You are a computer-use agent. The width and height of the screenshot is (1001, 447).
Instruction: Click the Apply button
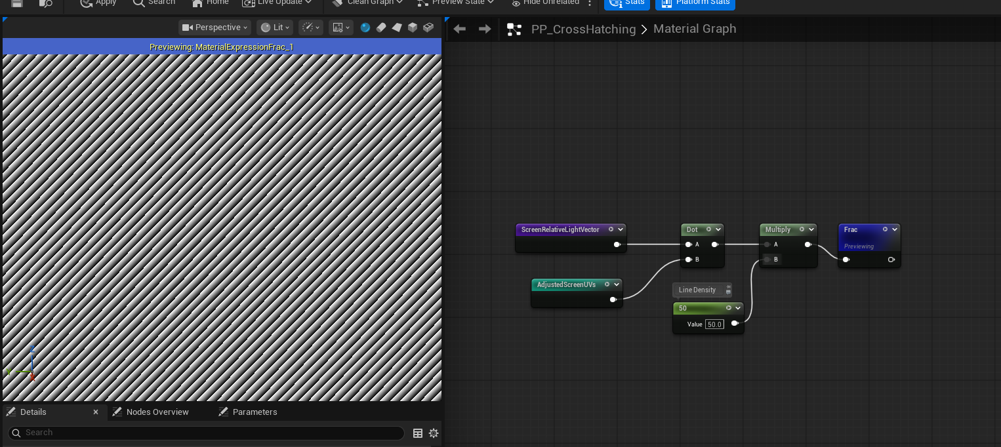pos(98,3)
